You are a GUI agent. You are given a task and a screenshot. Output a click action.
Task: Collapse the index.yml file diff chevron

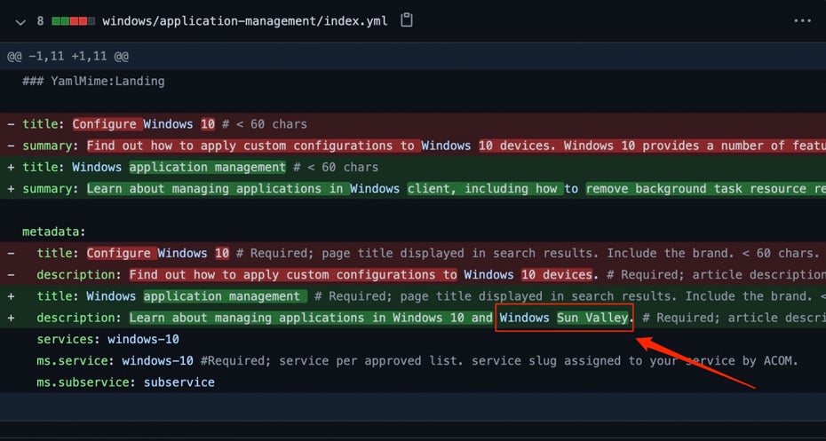coord(20,22)
